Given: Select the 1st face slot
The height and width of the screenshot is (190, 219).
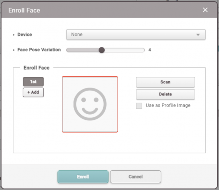Looking at the screenshot, I should pyautogui.click(x=33, y=82).
